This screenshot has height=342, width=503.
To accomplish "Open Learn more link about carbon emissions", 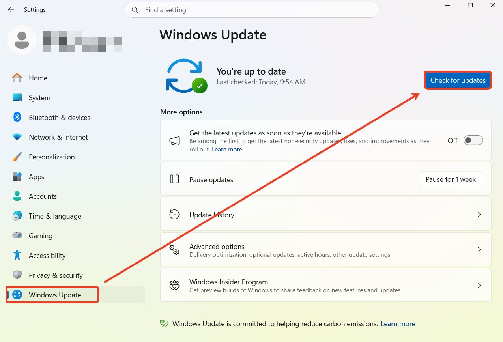I will 398,324.
